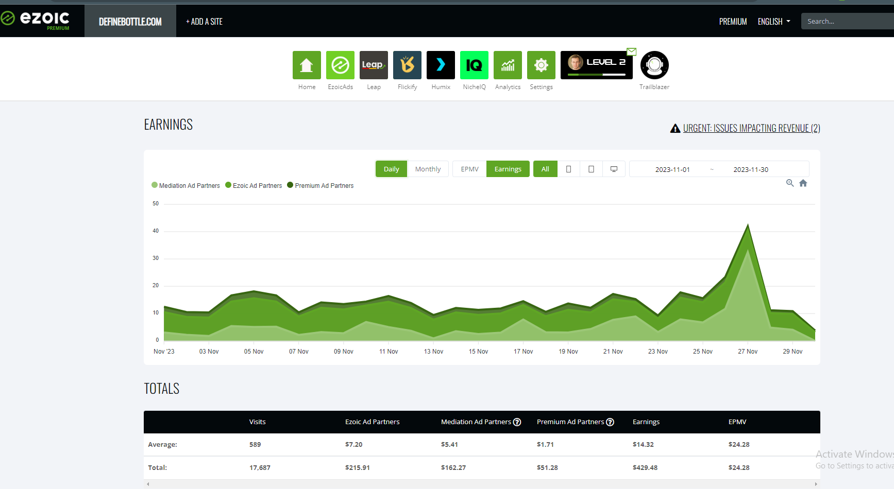This screenshot has height=489, width=894.
Task: Filter by desktop monitor device icon
Action: pyautogui.click(x=614, y=169)
